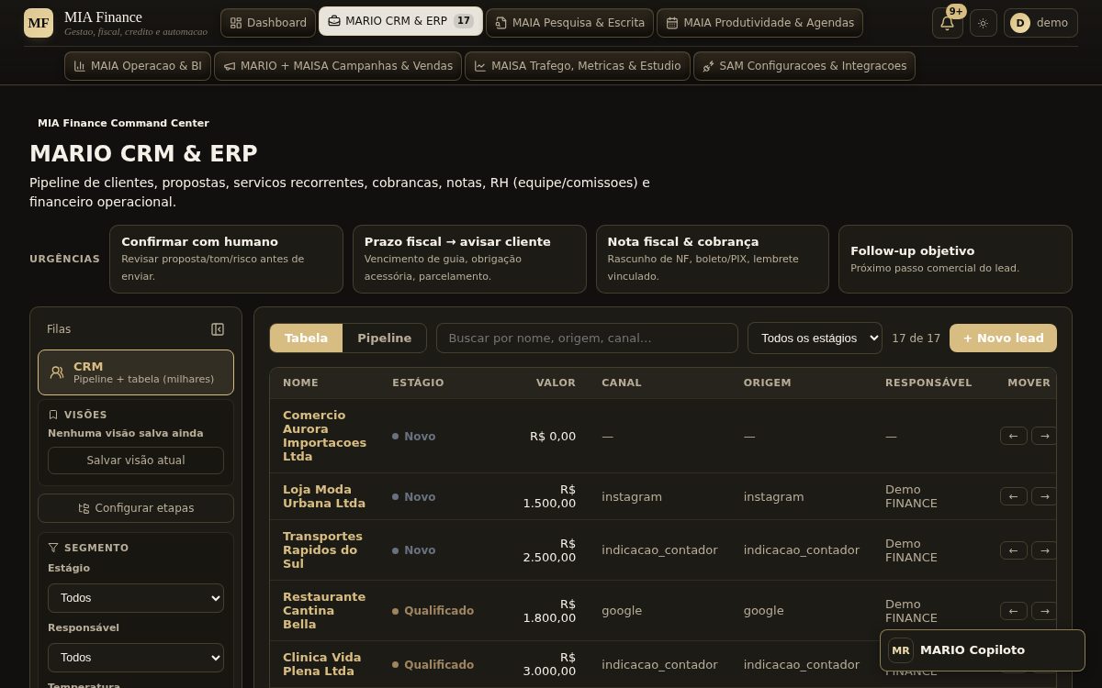Open lead Restaurante Cantina Bella

324,611
